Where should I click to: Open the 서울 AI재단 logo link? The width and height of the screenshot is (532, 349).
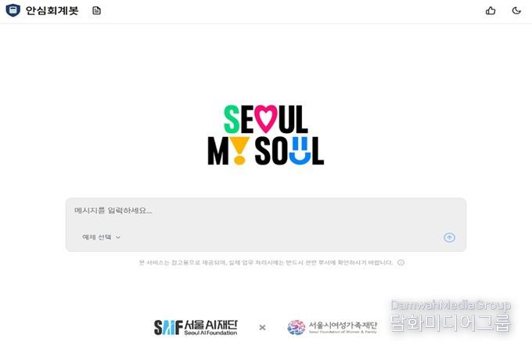196,328
